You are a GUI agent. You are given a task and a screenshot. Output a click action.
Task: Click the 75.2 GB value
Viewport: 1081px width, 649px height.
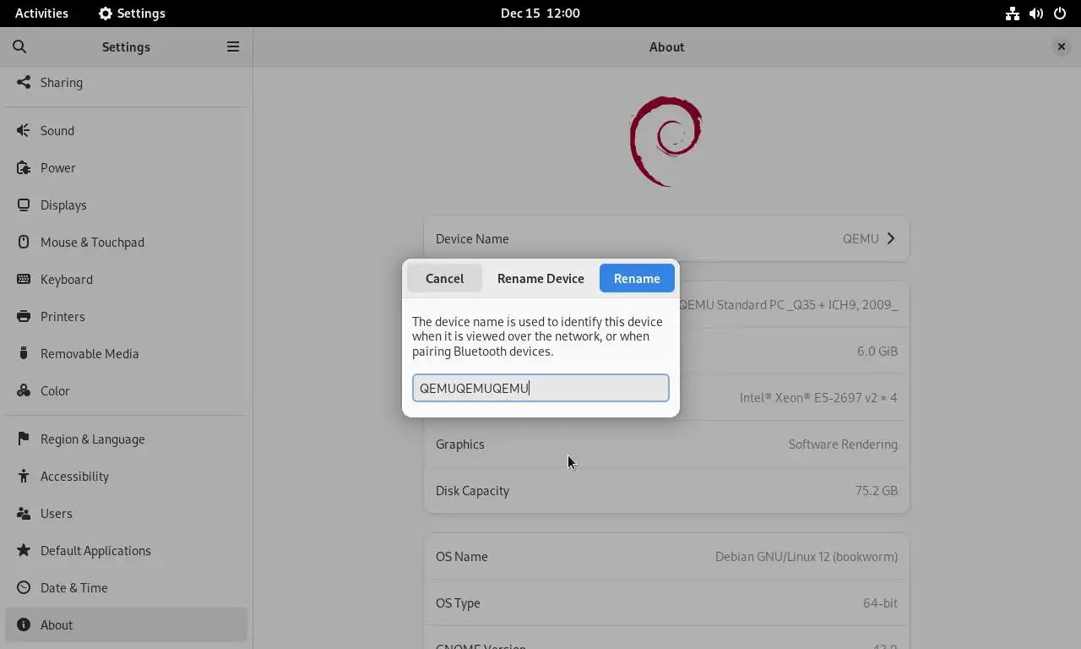(x=877, y=490)
